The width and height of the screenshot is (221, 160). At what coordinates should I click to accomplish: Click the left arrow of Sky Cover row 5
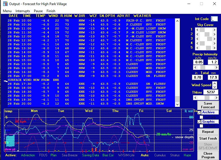(197, 48)
